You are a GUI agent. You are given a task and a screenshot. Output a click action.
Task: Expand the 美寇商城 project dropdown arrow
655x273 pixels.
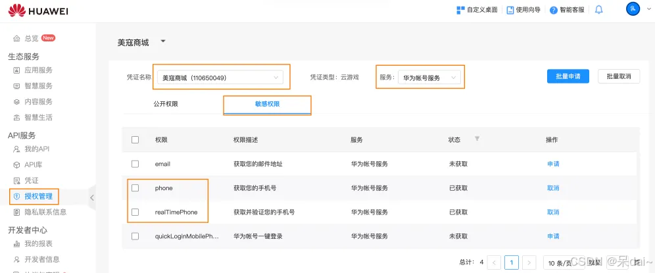click(163, 41)
